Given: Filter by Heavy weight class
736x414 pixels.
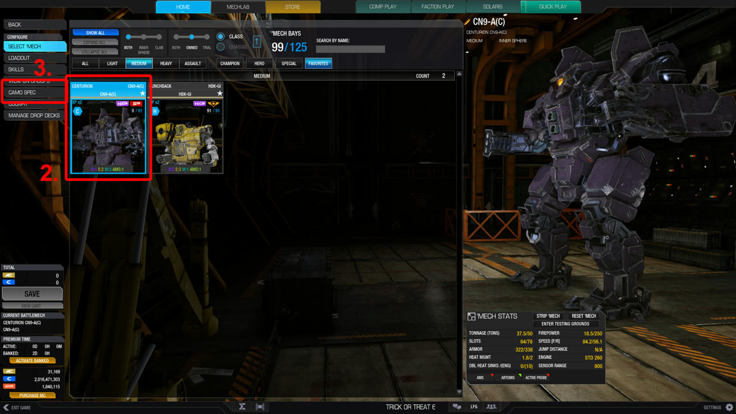Looking at the screenshot, I should [x=166, y=63].
